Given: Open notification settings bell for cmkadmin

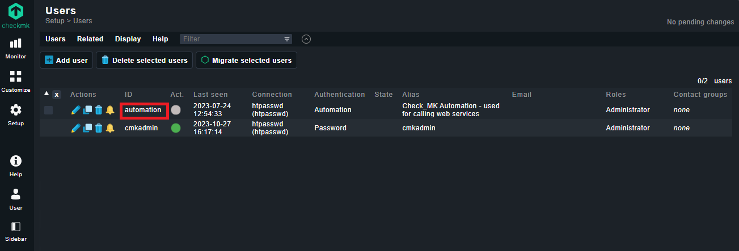Looking at the screenshot, I should point(109,128).
